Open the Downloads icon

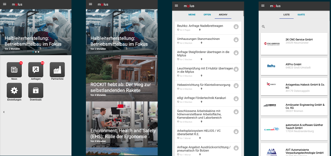[x=36, y=90]
